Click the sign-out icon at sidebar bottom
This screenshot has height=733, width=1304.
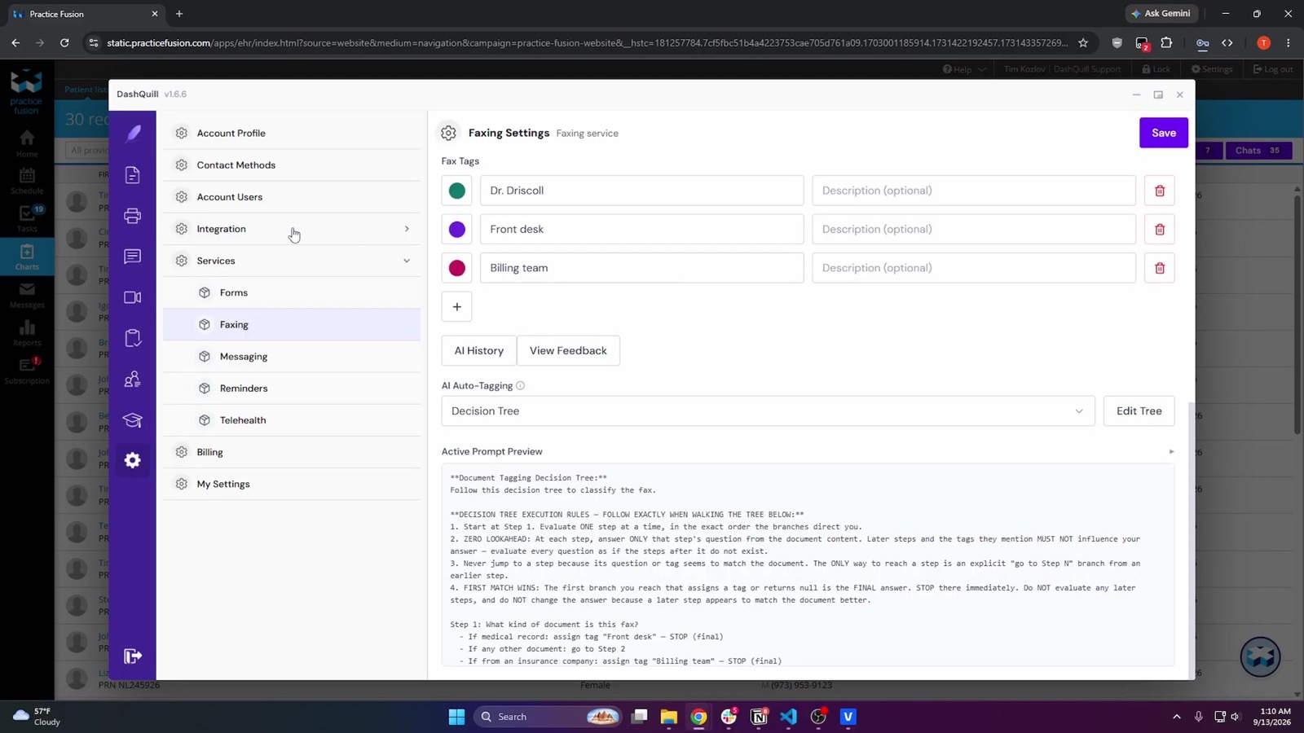tap(133, 656)
